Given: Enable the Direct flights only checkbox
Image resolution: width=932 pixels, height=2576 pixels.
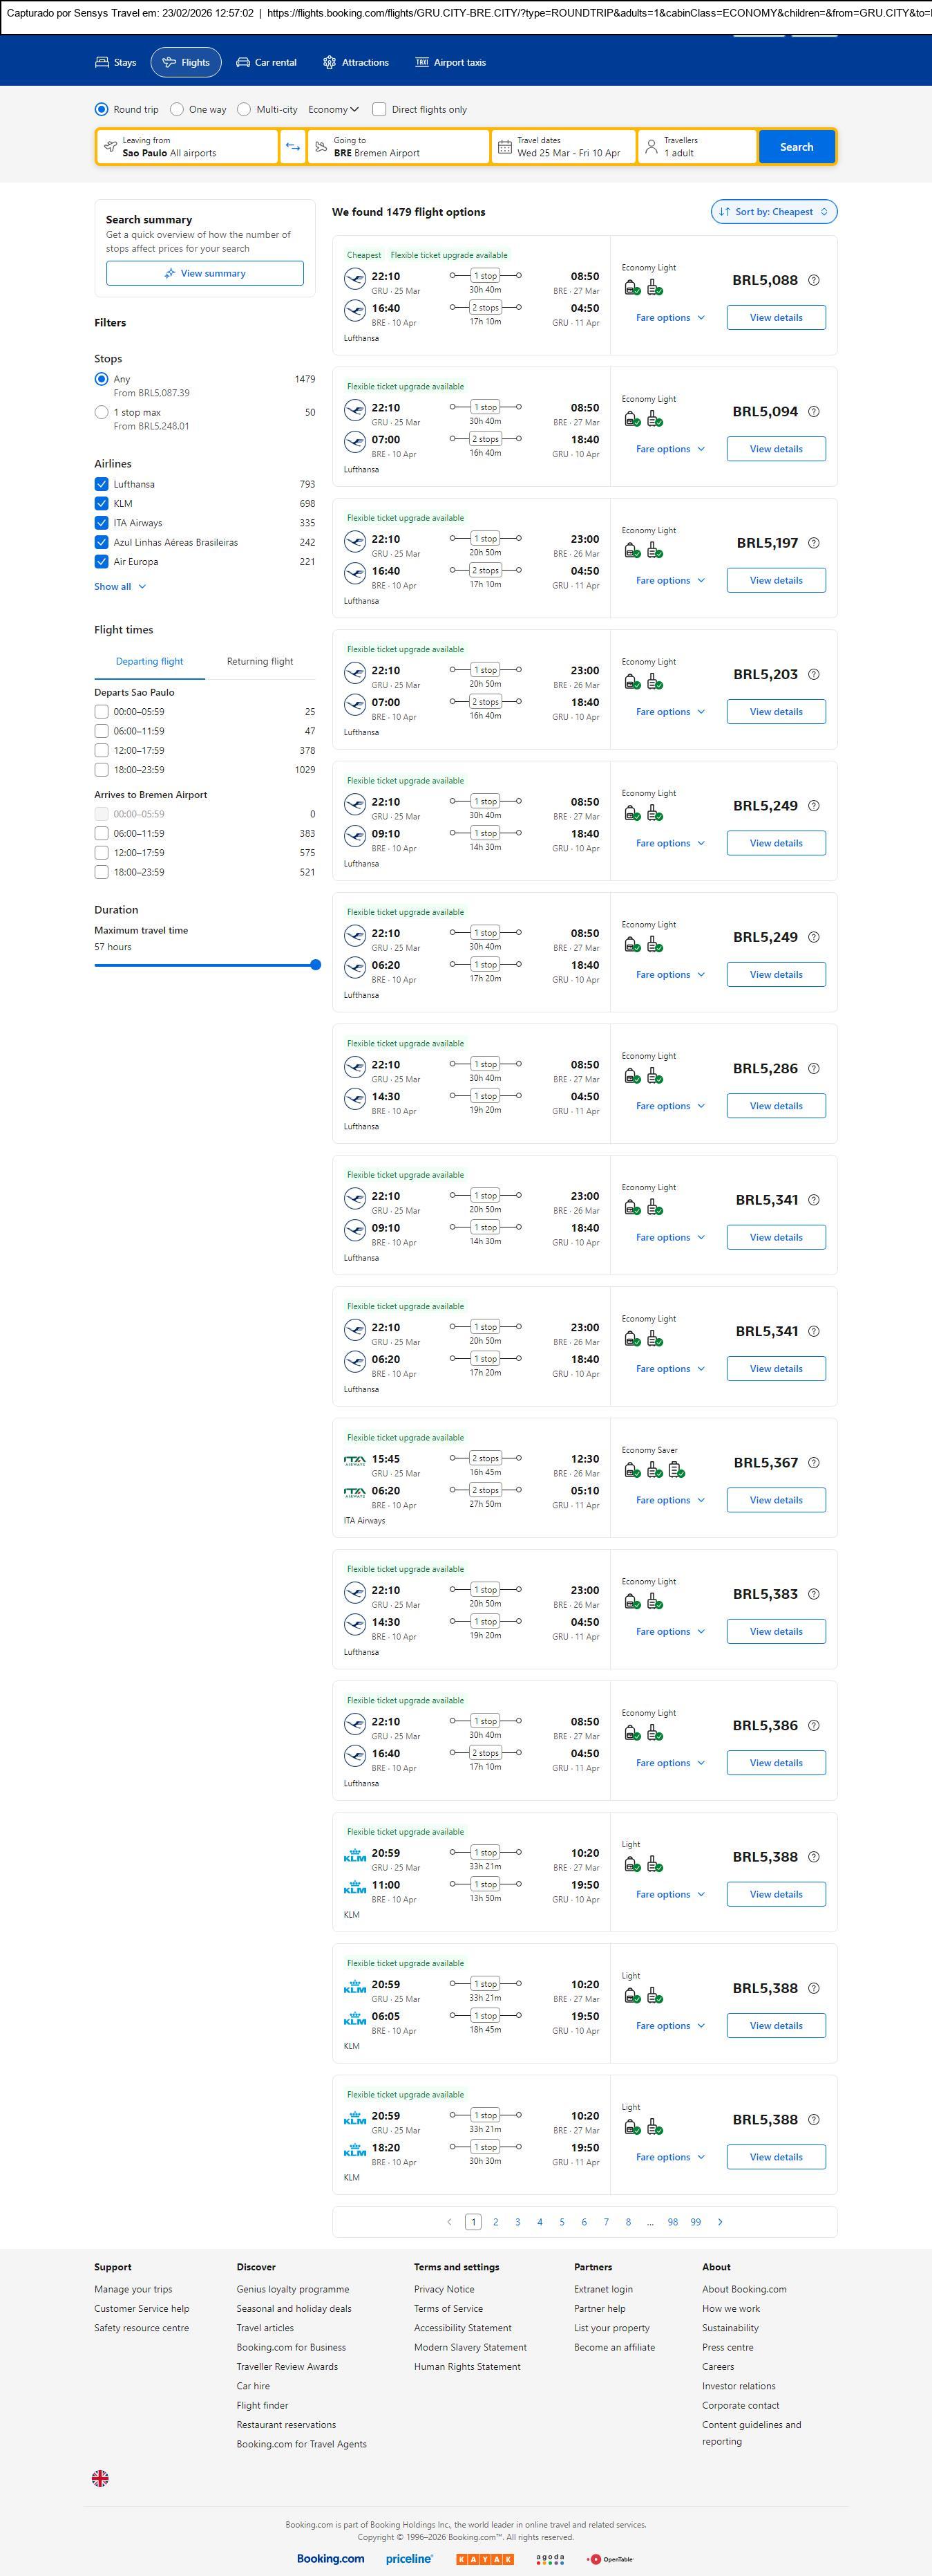Looking at the screenshot, I should 379,109.
